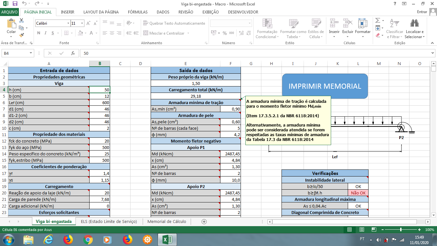This screenshot has height=246, width=437.
Task: Expand the Mesclar e Centralizar dropdown arrow
Action: [188, 33]
